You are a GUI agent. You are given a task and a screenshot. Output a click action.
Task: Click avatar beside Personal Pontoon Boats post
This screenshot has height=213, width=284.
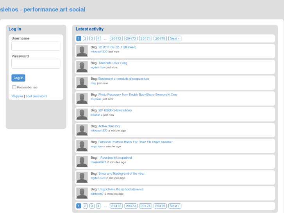tap(82, 146)
